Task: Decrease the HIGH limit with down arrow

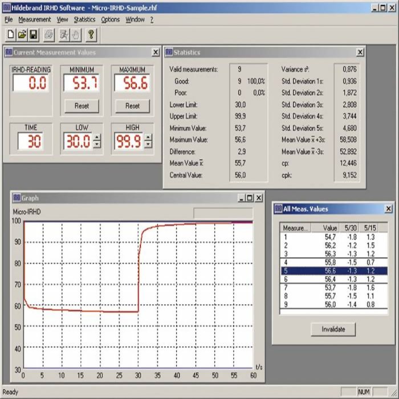Action: coord(148,145)
